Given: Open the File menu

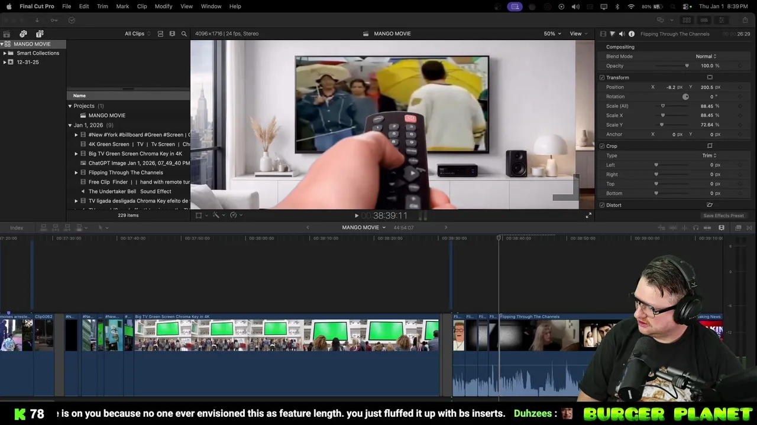Looking at the screenshot, I should coord(67,6).
